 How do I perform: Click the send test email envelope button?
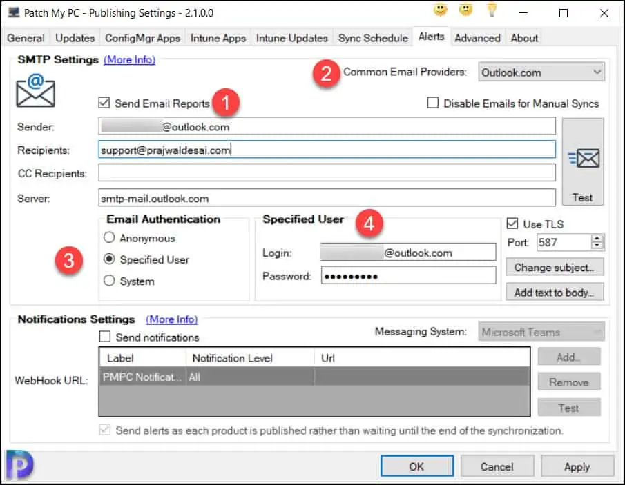coord(583,161)
